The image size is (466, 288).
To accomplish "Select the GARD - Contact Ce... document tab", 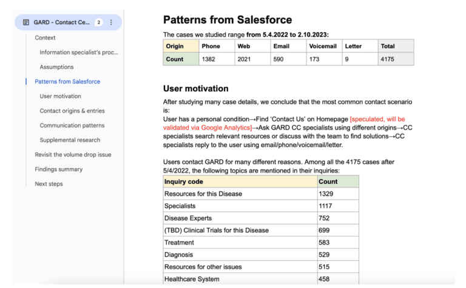I will [x=69, y=22].
